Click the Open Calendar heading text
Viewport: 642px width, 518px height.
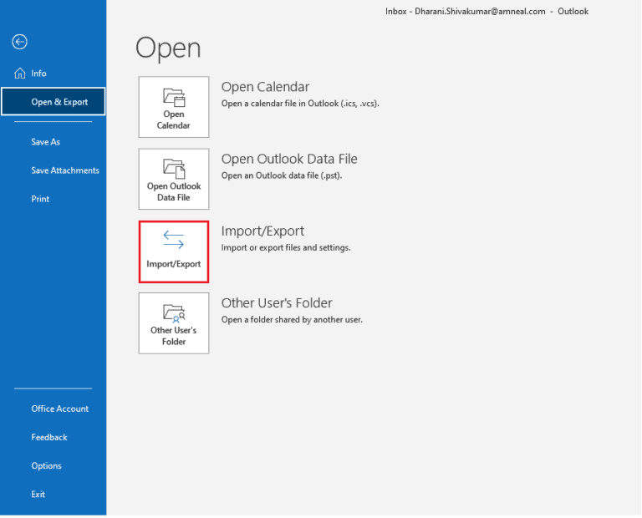[265, 87]
